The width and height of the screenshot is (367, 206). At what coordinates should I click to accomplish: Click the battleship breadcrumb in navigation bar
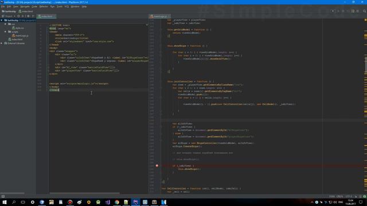click(9, 11)
